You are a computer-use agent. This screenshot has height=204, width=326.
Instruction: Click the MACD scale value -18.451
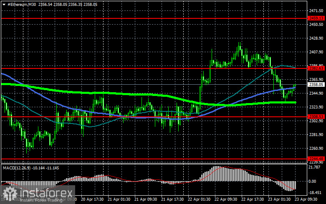coord(314,193)
